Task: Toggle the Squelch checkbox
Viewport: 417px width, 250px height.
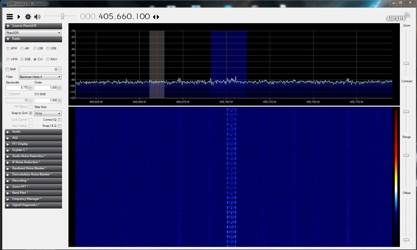Action: [x=7, y=94]
